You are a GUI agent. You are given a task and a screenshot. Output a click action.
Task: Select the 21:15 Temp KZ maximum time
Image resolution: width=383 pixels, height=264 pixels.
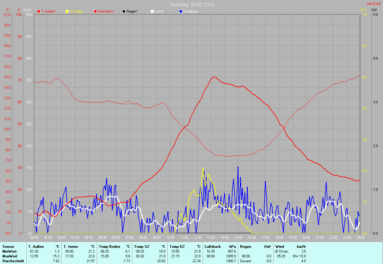(175, 256)
